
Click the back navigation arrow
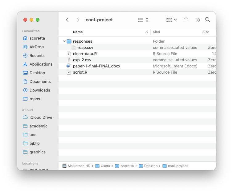point(67,20)
